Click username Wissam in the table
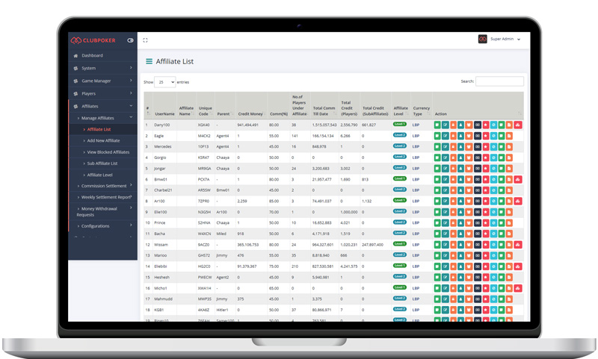The height and width of the screenshot is (359, 598). 161,245
